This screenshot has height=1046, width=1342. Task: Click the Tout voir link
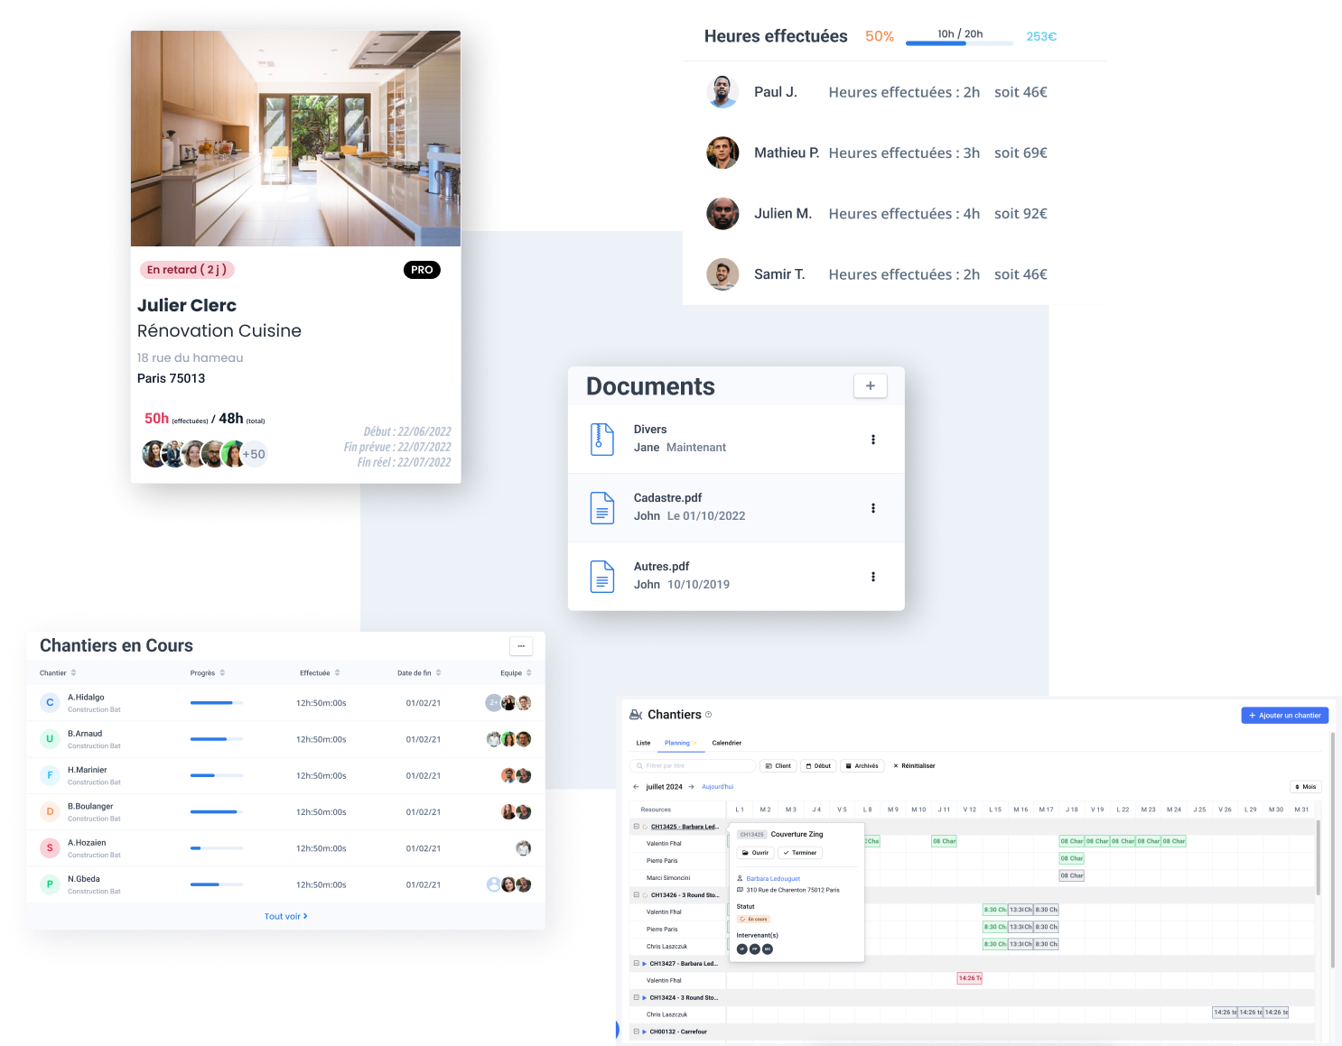coord(285,916)
